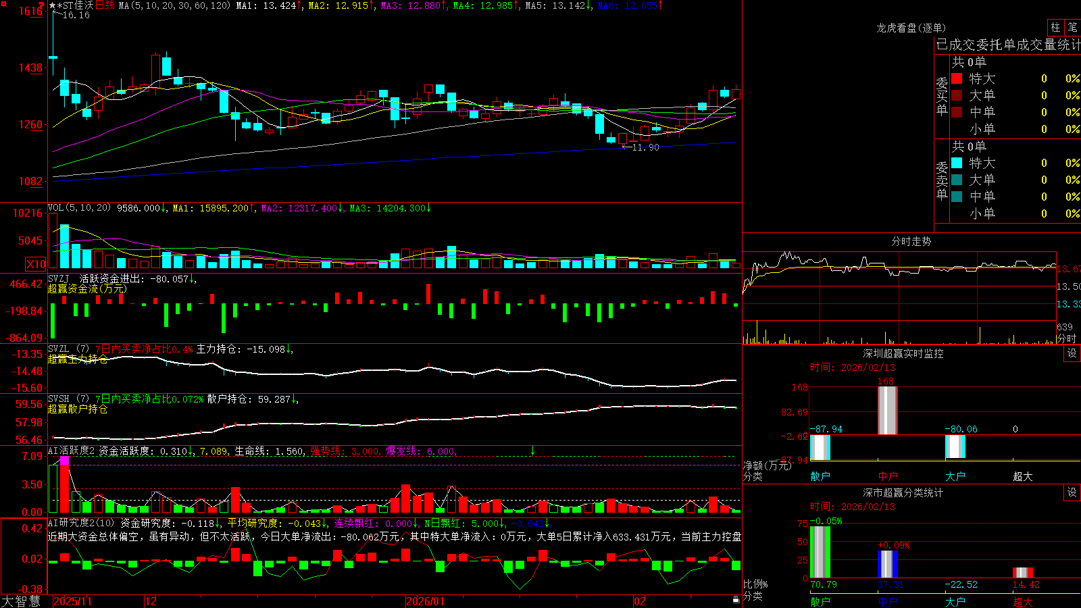Jump to the 2026/01 date marker on timeline
This screenshot has height=608, width=1081.
[x=426, y=601]
